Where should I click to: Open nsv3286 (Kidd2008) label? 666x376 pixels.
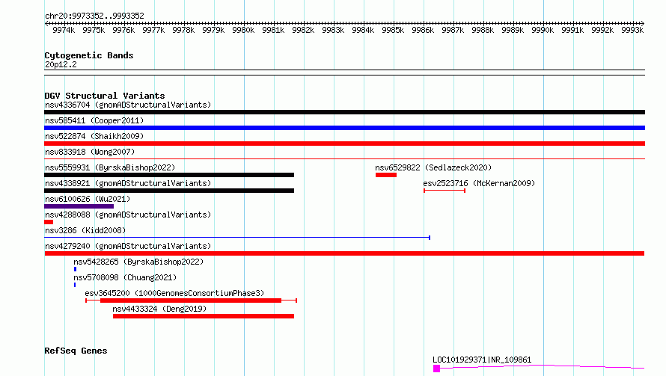[85, 230]
